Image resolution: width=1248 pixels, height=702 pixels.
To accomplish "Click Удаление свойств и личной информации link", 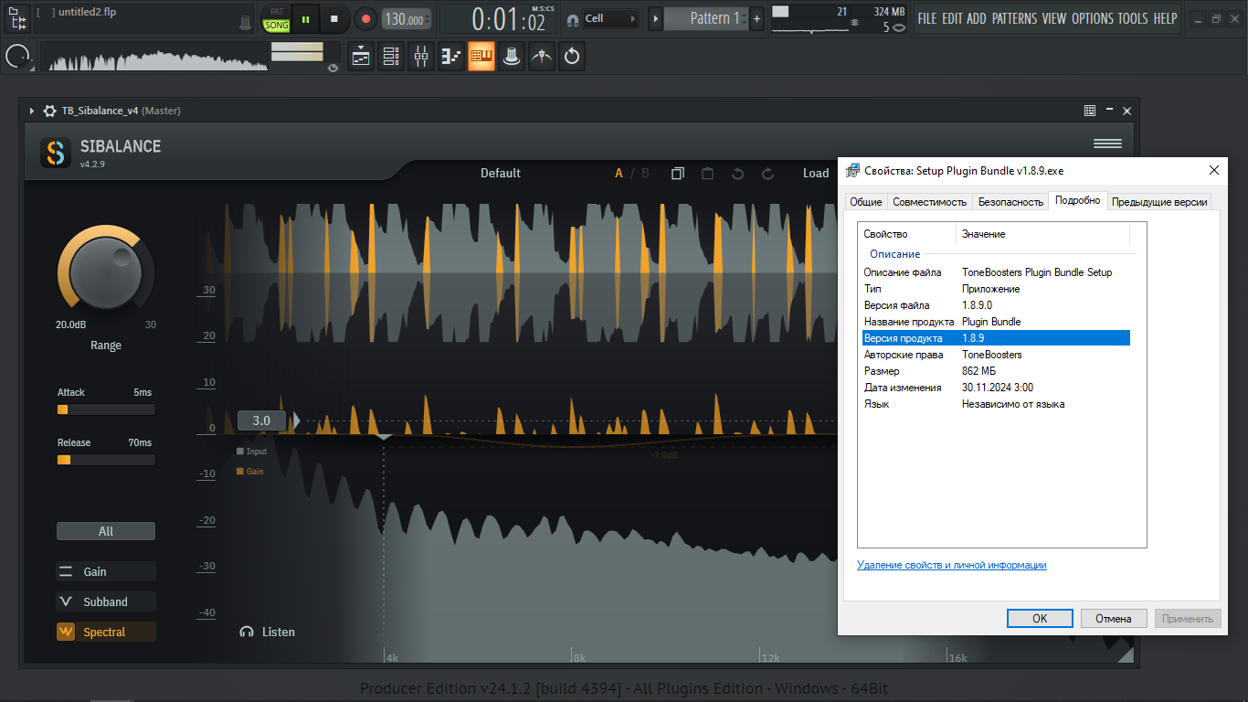I will click(x=952, y=565).
